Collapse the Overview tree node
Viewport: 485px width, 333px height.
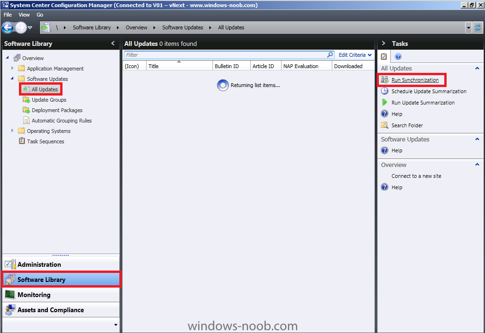point(8,57)
